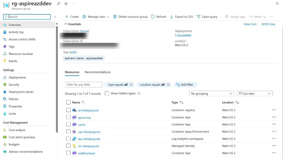Open Cost analysis in the sidebar menu

[x=17, y=130]
